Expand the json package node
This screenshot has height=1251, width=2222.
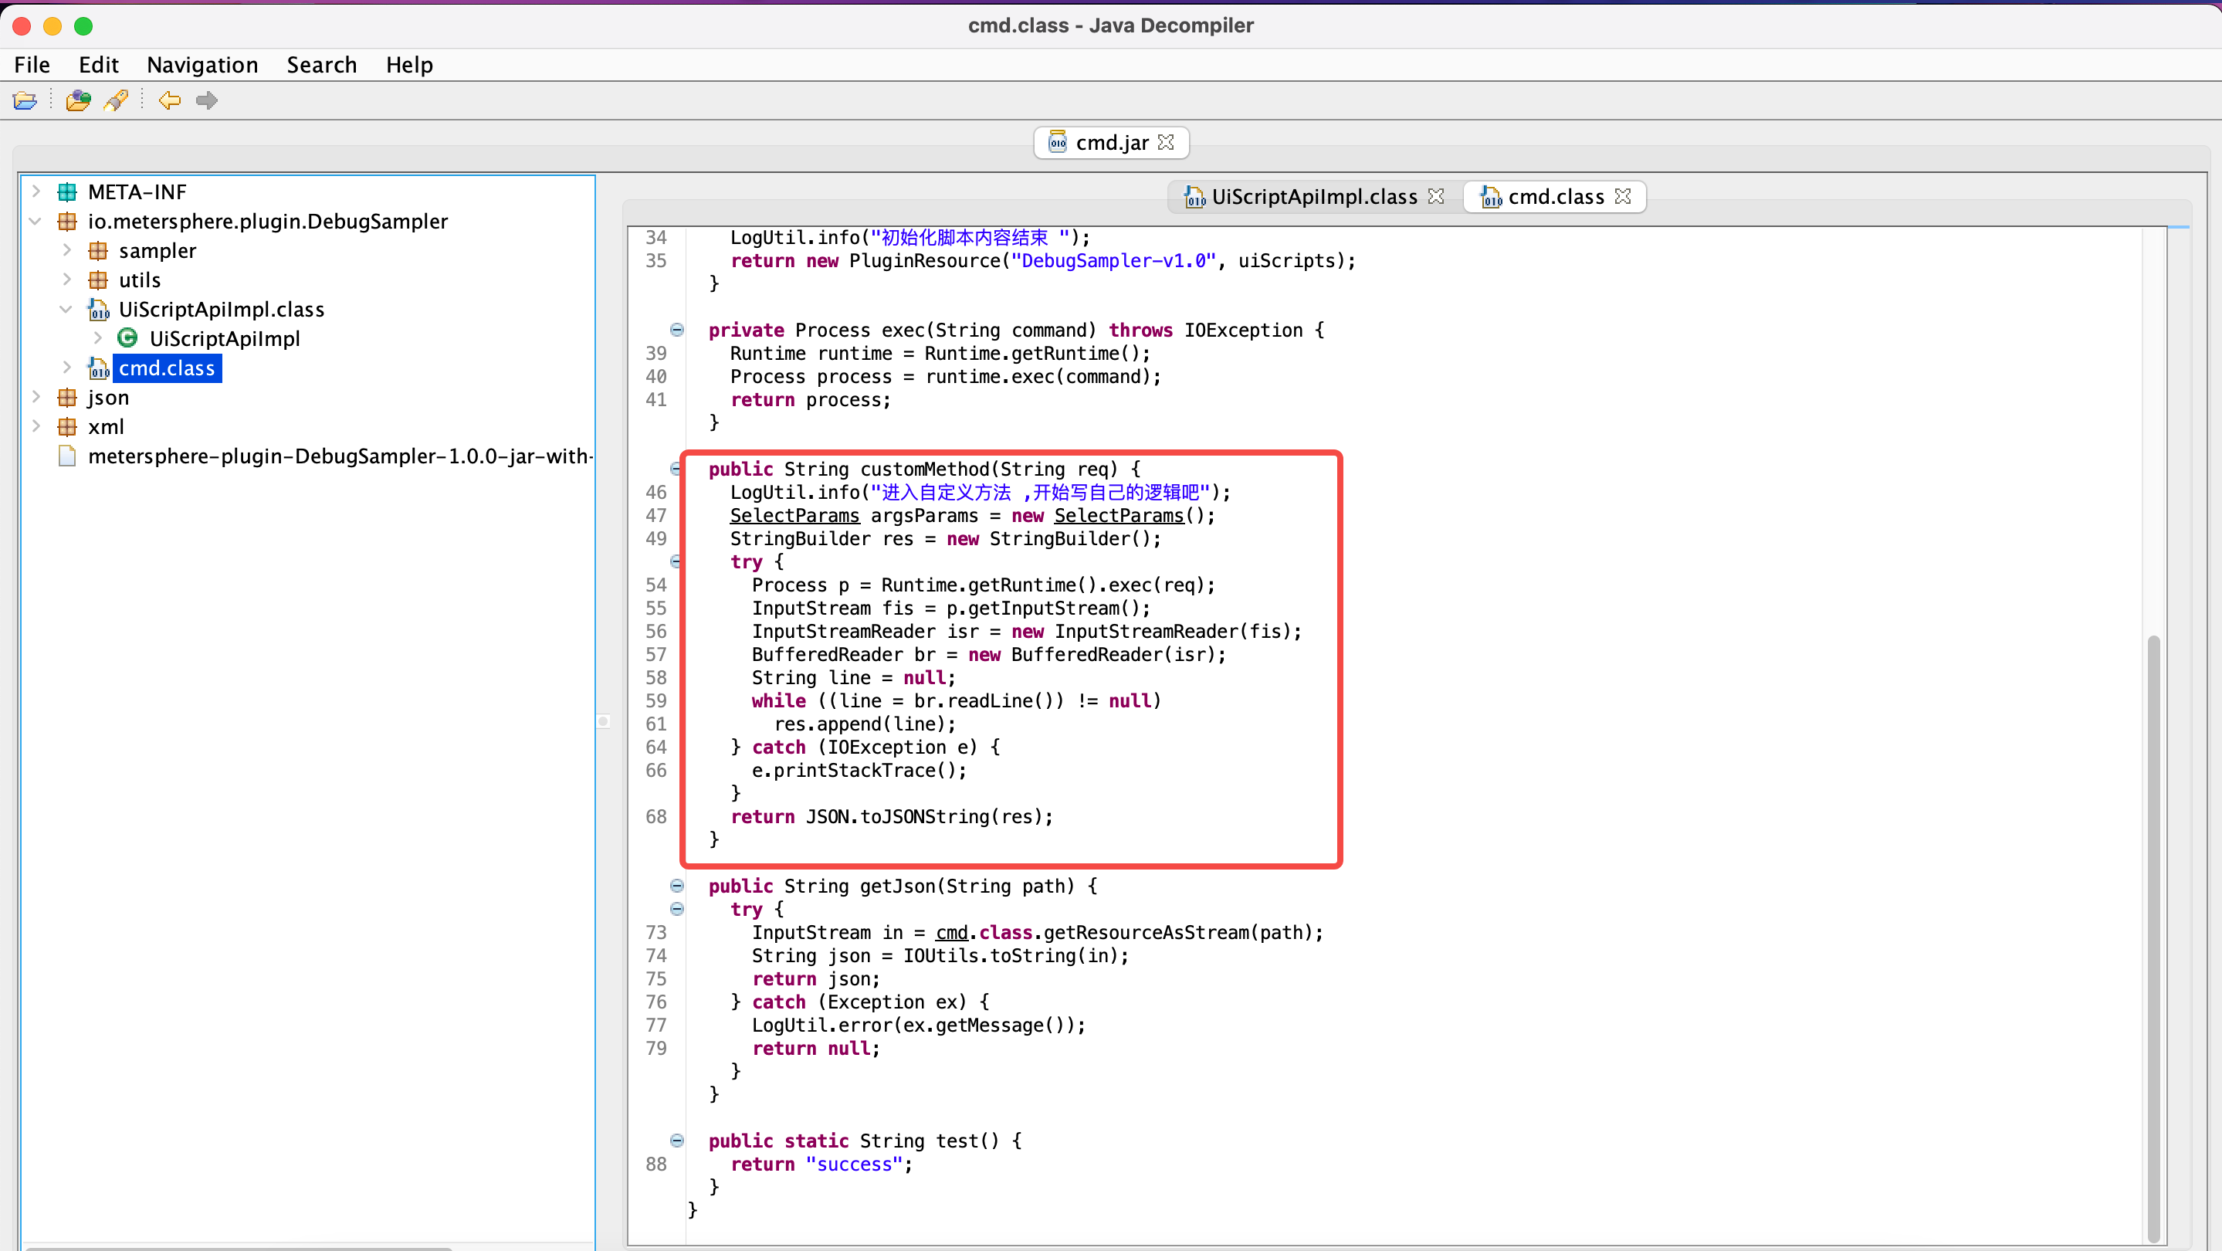pos(36,396)
